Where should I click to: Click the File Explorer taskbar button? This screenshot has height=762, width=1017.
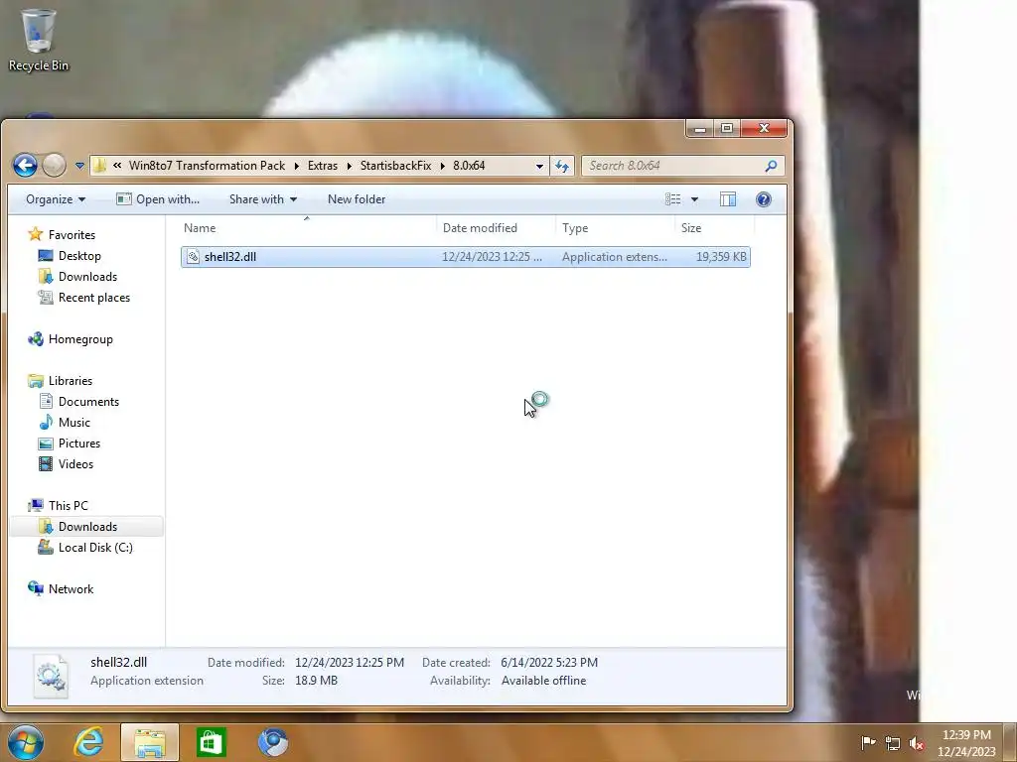click(x=149, y=742)
